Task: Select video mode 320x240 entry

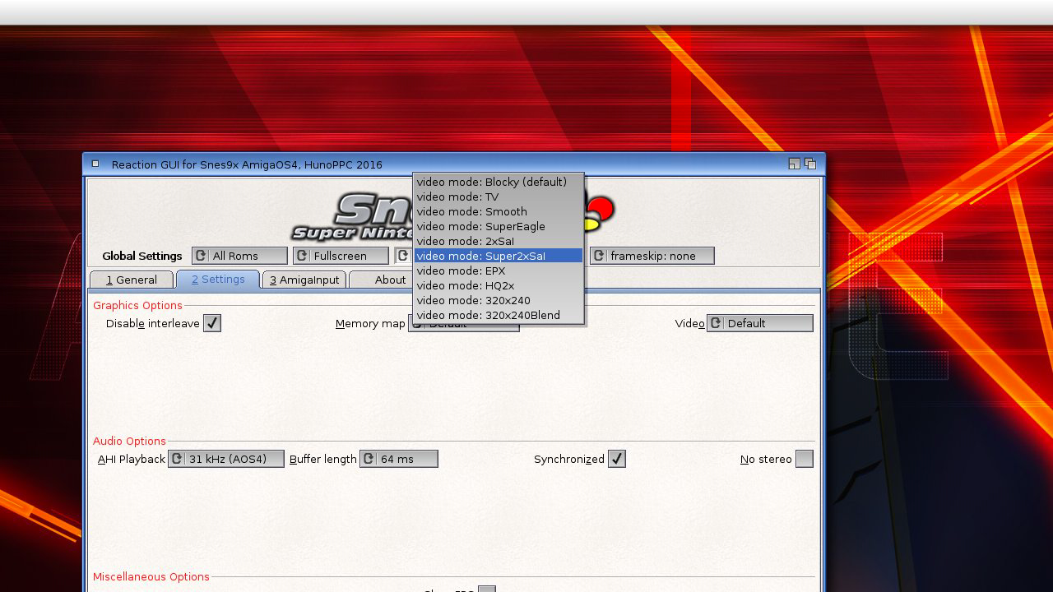Action: (x=499, y=300)
